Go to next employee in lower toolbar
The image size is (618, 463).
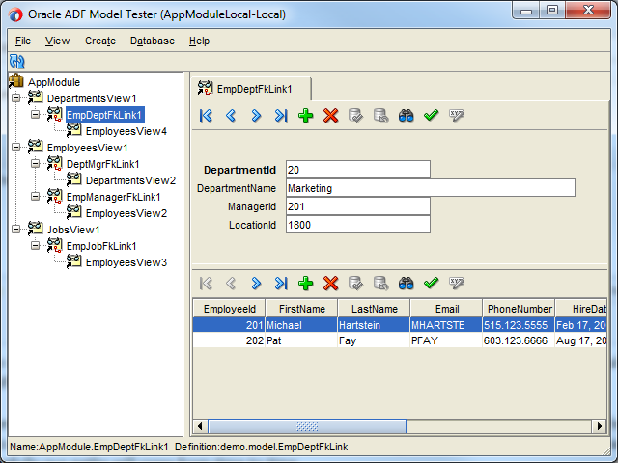[x=256, y=283]
